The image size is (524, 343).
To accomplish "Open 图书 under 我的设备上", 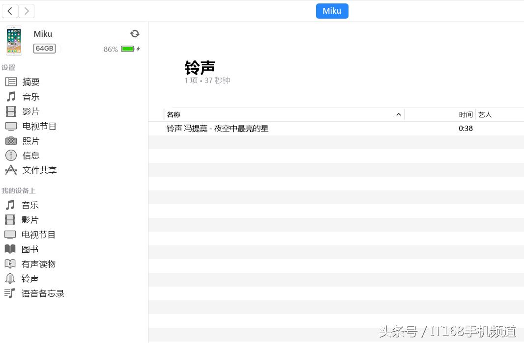I will [x=30, y=249].
